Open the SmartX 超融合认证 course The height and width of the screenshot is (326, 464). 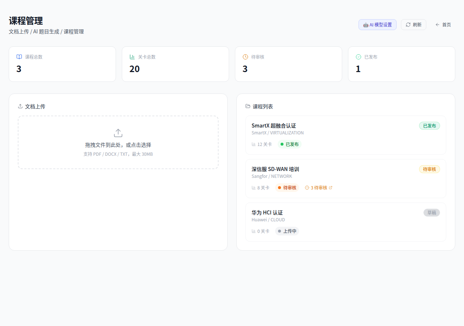click(x=274, y=126)
